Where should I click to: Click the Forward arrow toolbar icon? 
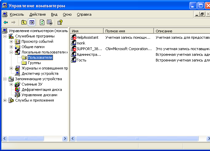13,22
